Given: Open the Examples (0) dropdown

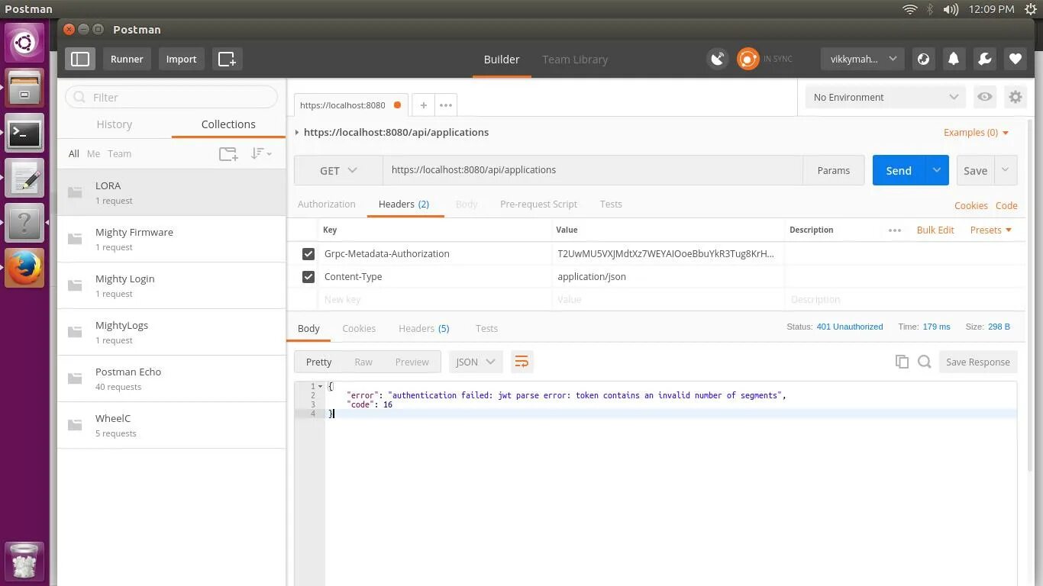Looking at the screenshot, I should tap(976, 132).
